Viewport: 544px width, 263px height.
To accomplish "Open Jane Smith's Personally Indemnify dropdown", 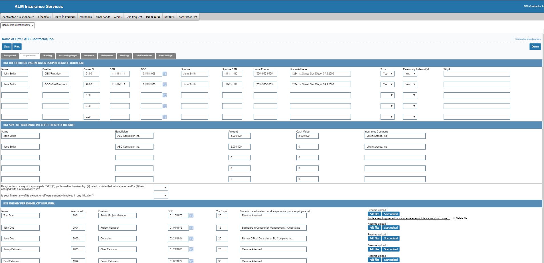I will tap(410, 84).
